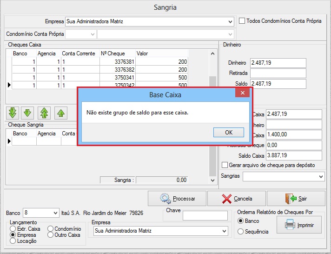
Task: Close the Base Caixa dialog with X
Action: pos(242,94)
